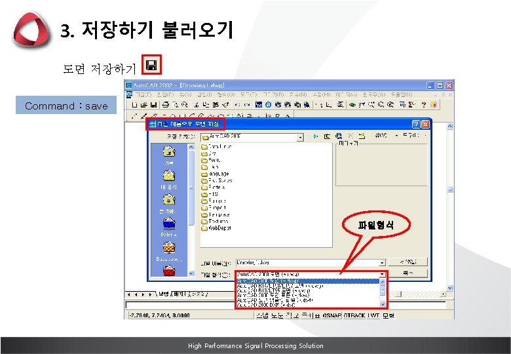Click the floppy disk Save icon in AutoCAD toolbar
The width and height of the screenshot is (511, 354).
coord(153,105)
